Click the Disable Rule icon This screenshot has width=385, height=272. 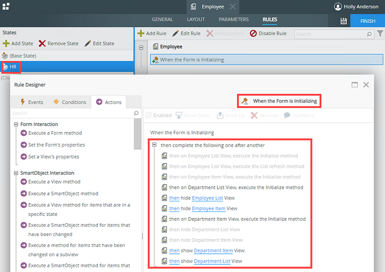[253, 34]
